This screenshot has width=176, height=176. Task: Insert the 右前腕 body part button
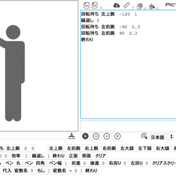(109, 148)
